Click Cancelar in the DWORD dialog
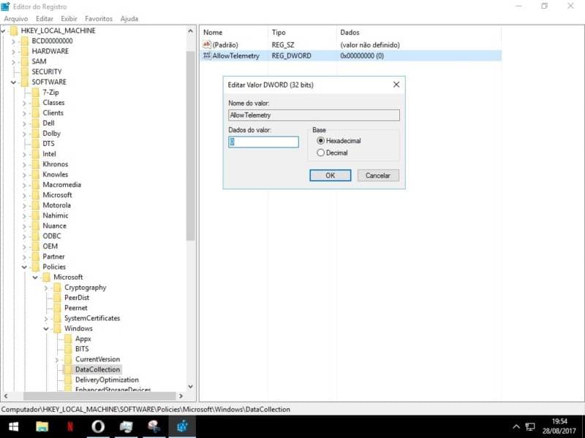The width and height of the screenshot is (585, 438). click(x=378, y=175)
